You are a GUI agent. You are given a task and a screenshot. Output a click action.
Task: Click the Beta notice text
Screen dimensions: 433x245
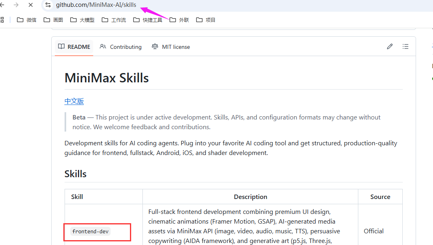226,122
